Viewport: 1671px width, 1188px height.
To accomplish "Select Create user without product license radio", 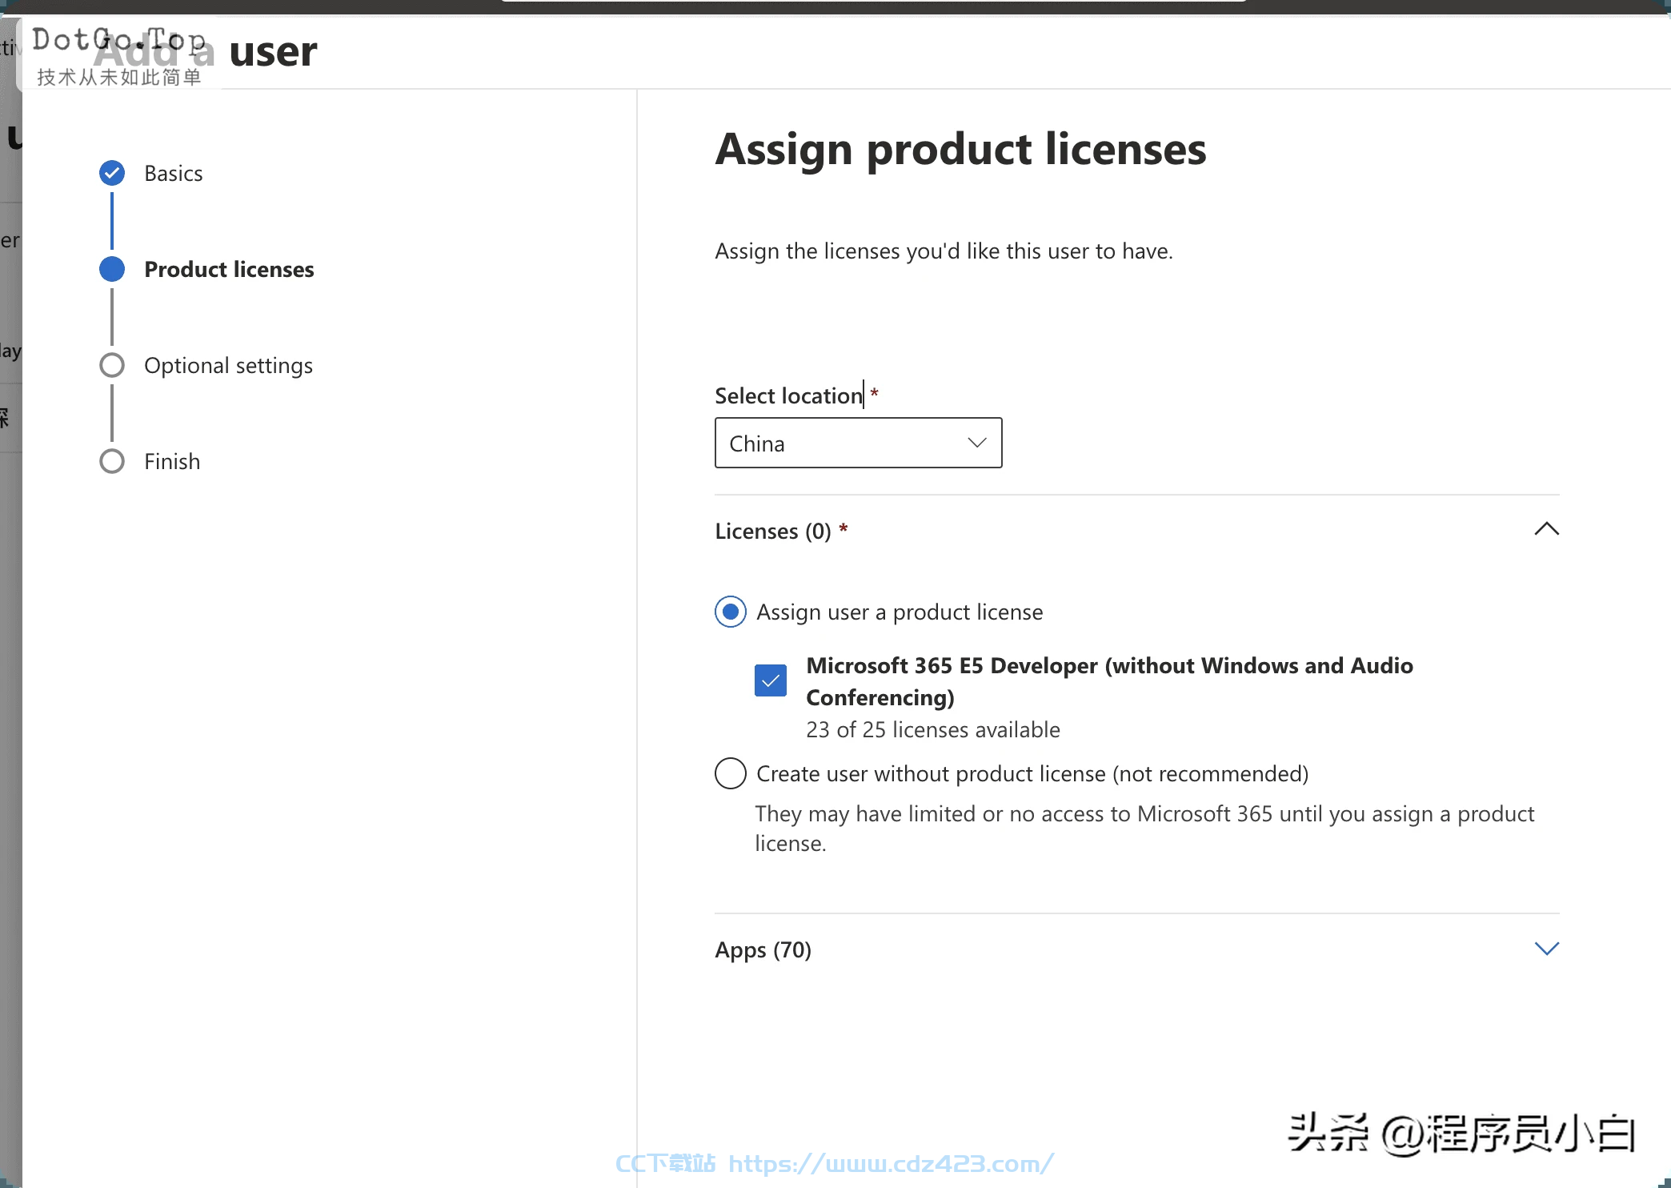I will 731,774.
